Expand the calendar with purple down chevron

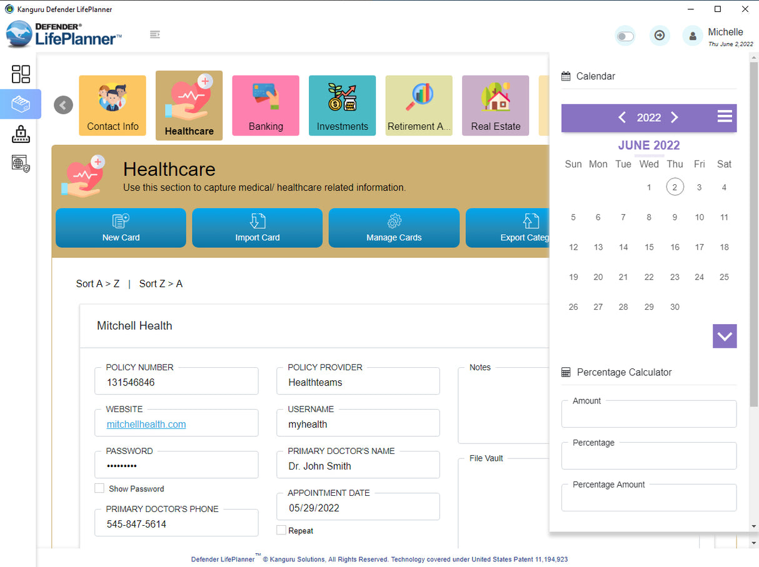point(725,336)
